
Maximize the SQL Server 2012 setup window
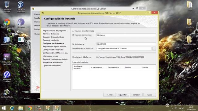(149, 12)
